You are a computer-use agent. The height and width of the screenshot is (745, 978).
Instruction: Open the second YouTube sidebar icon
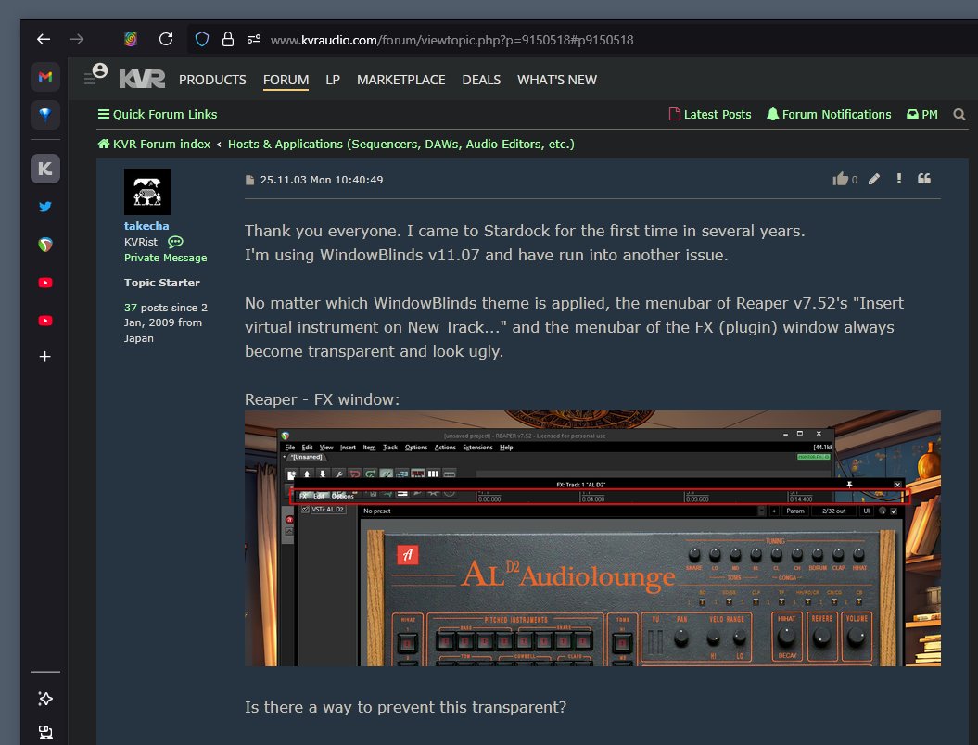pos(44,321)
